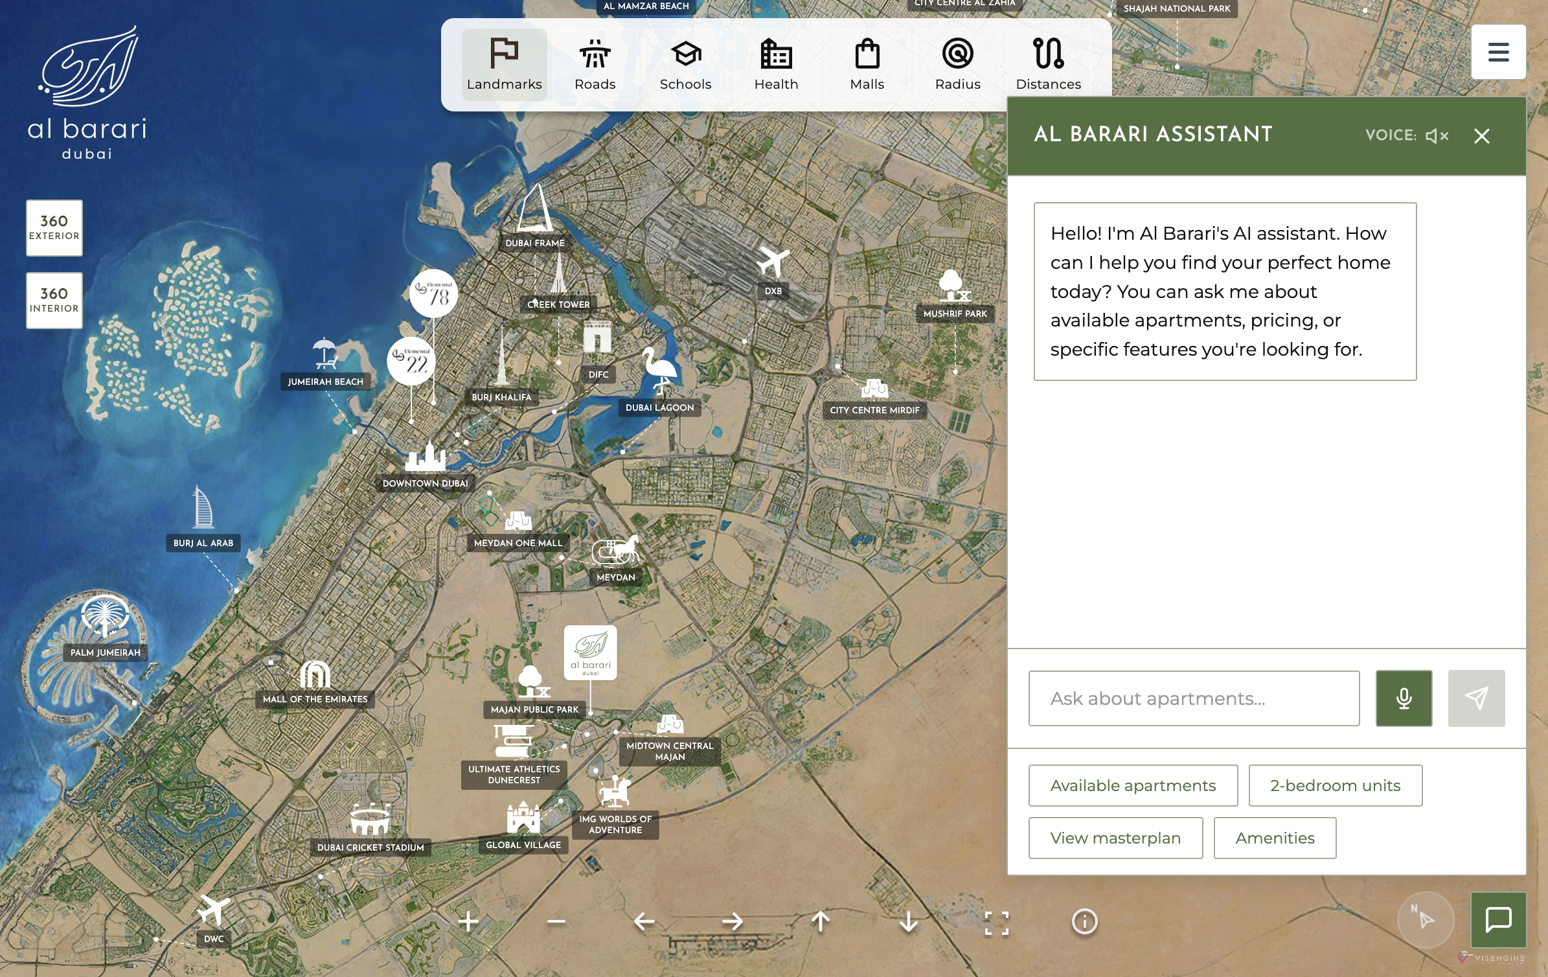This screenshot has width=1548, height=977.
Task: Reset map orientation with the compass
Action: click(x=1426, y=919)
